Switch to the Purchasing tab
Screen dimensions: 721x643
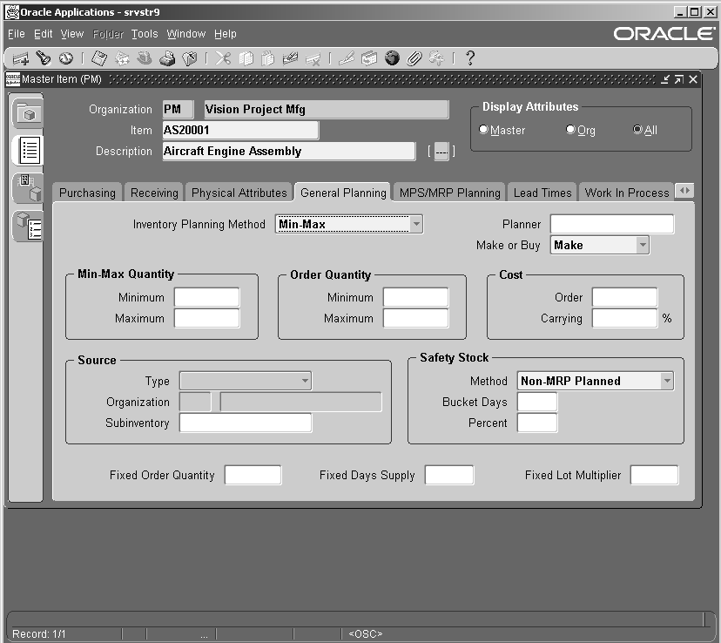87,193
